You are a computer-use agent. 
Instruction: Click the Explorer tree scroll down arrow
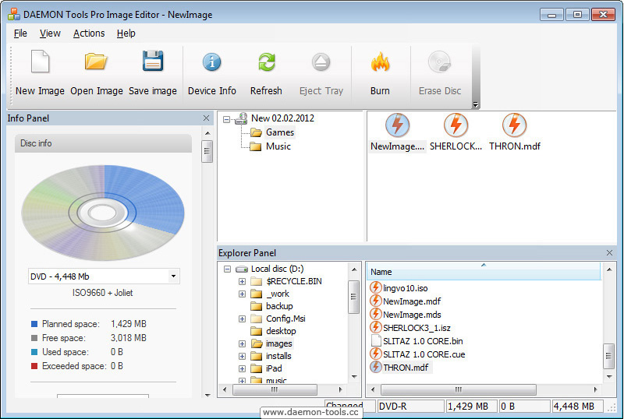pos(354,377)
